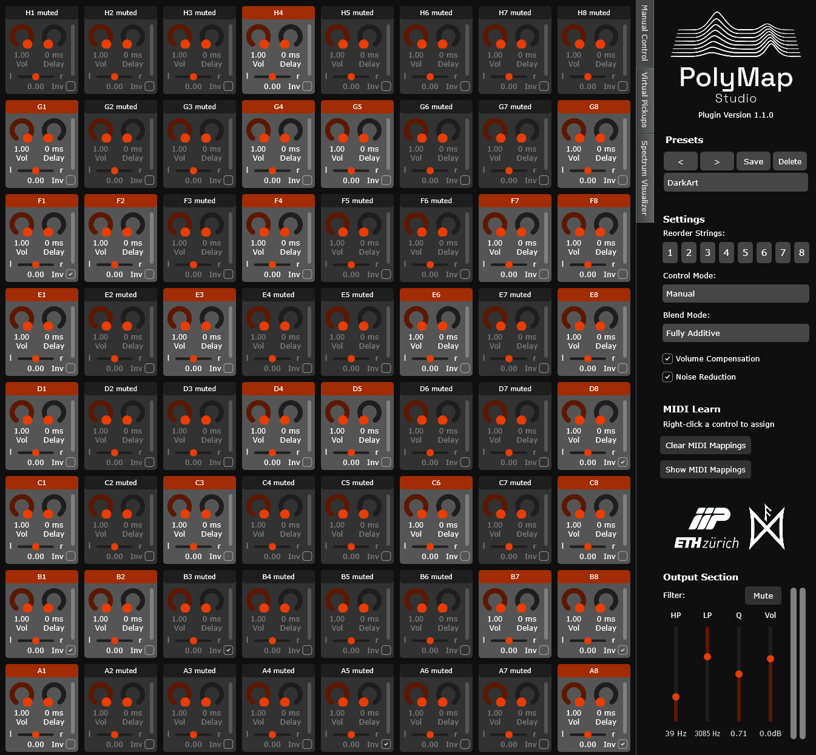Screen dimensions: 816x755
Task: Click the Vol knob in cell A8
Action: pos(574,696)
